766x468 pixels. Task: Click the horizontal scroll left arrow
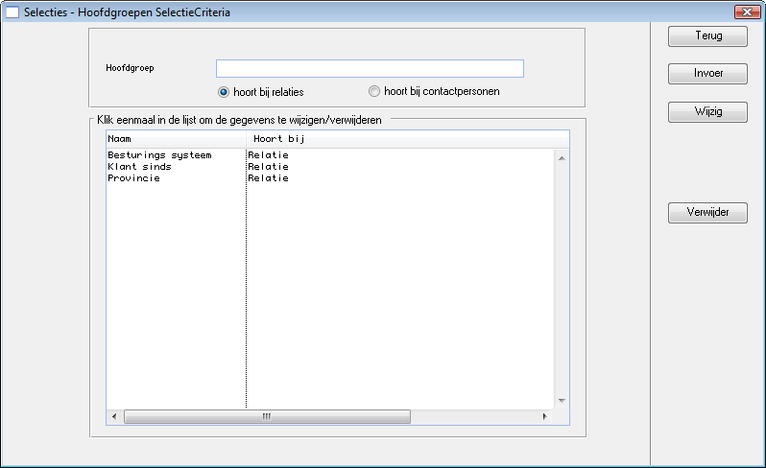114,417
